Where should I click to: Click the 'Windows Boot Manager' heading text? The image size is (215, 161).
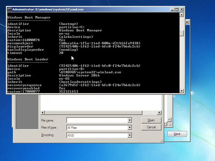(x=29, y=17)
